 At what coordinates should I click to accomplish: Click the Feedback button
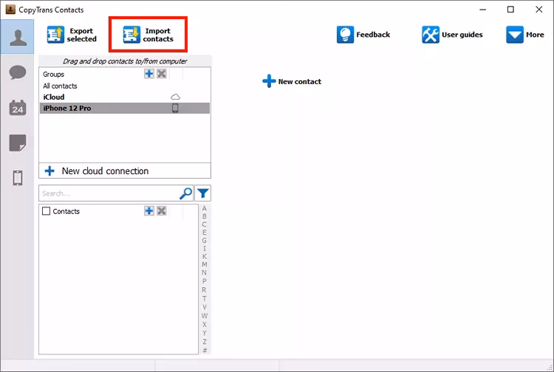point(363,35)
